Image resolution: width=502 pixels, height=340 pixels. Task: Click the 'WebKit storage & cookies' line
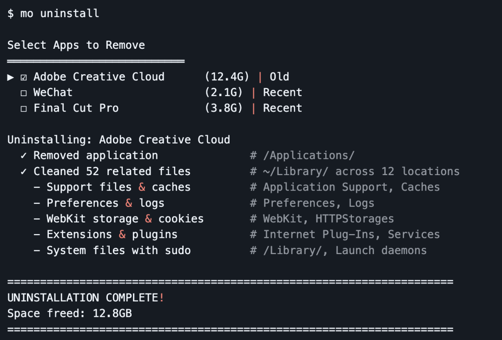point(119,219)
